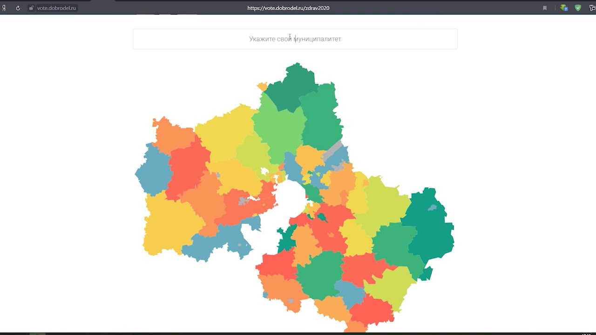
Task: Select the large green region in the south center
Action: (x=319, y=275)
